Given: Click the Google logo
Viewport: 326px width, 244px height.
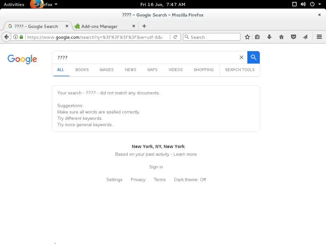Looking at the screenshot, I should point(22,59).
